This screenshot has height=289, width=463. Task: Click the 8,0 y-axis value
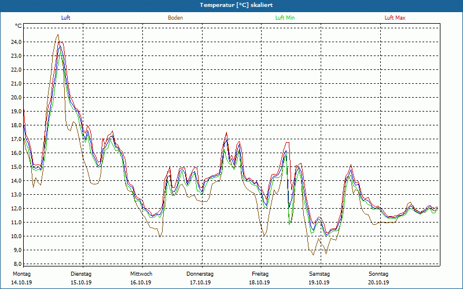click(18, 264)
